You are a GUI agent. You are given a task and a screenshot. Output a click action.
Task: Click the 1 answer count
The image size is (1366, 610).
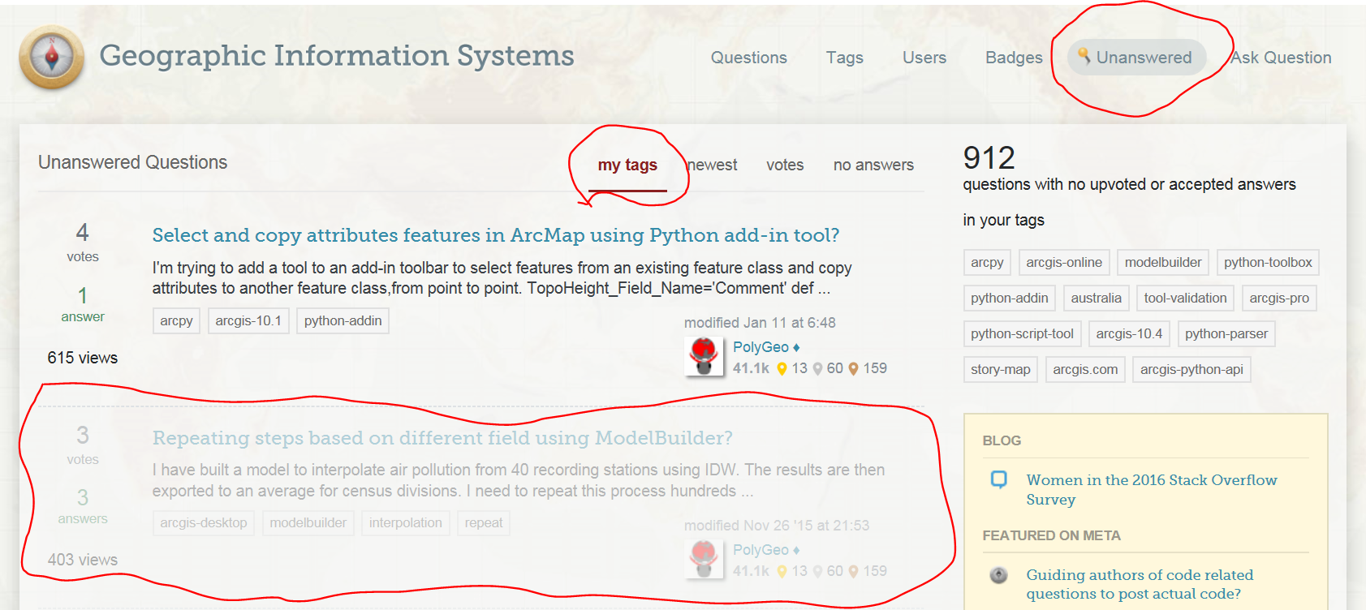pyautogui.click(x=83, y=304)
